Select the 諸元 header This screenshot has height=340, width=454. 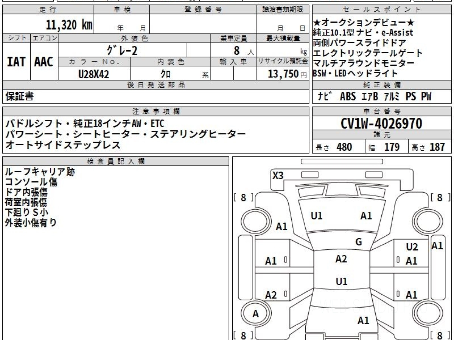(x=382, y=135)
